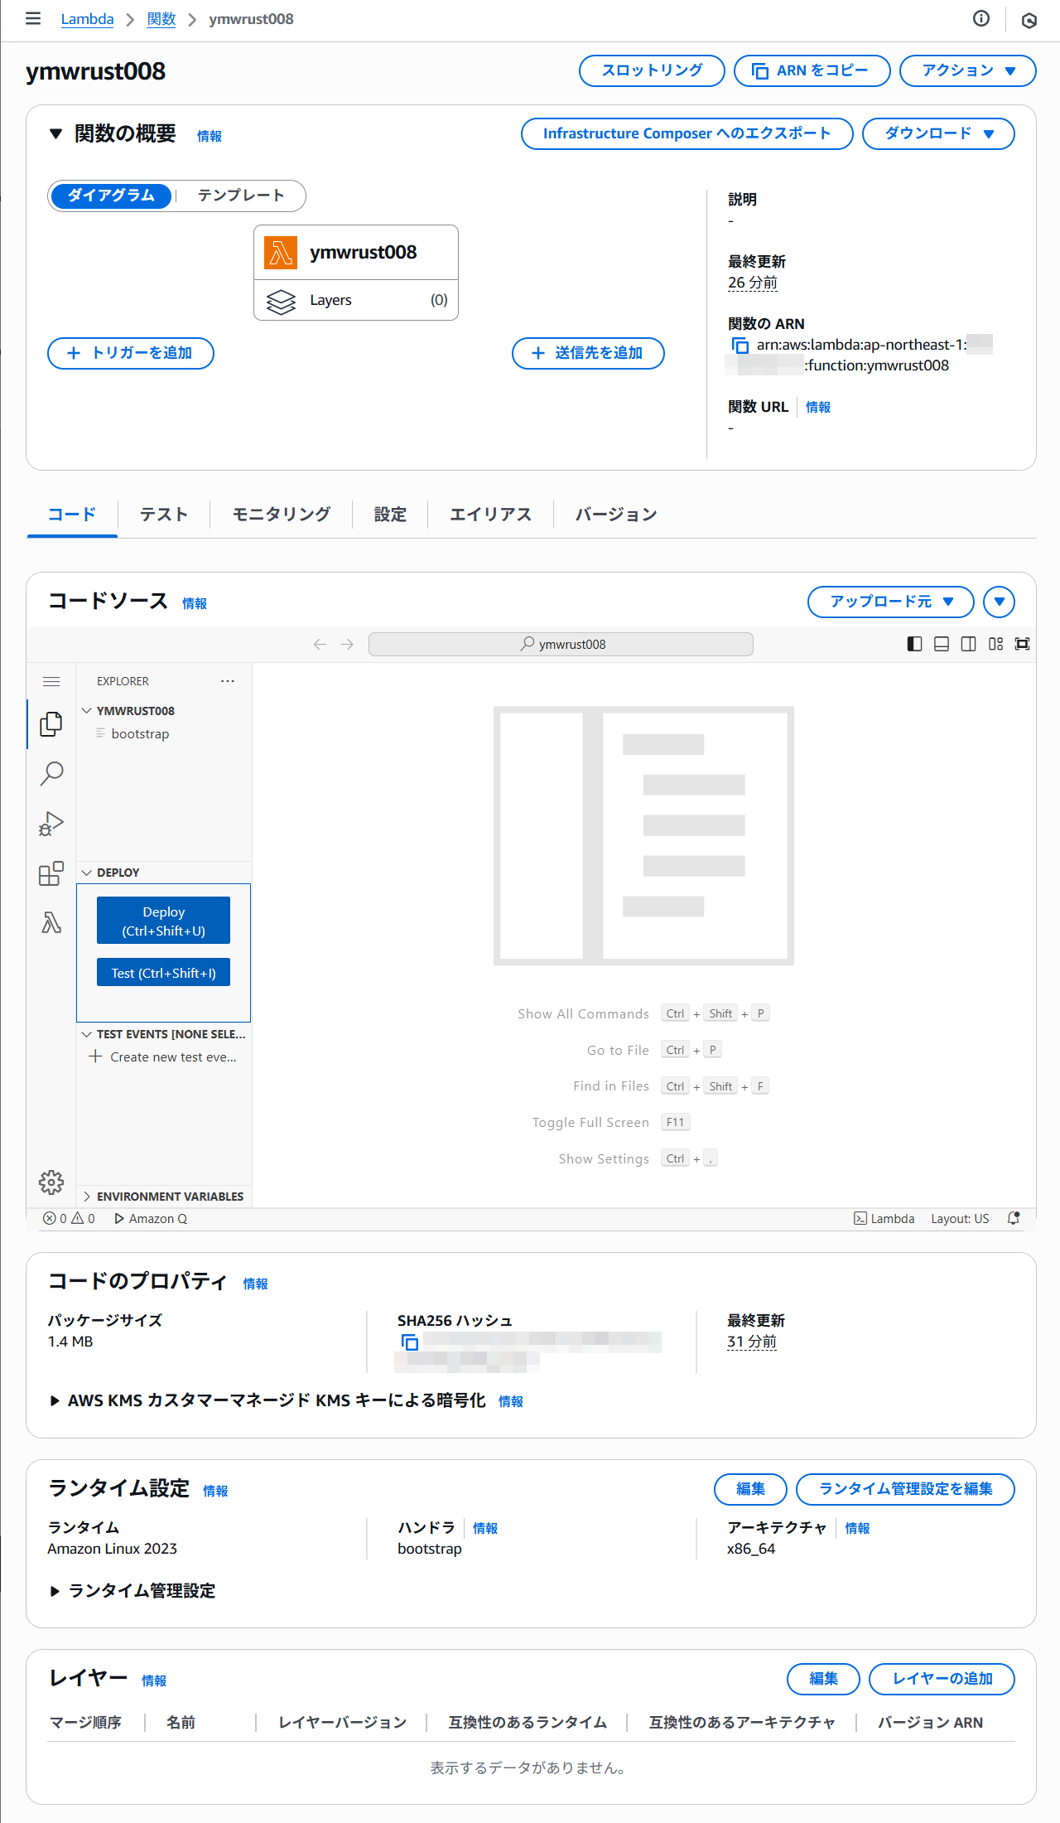Open the アクション dropdown menu
The width and height of the screenshot is (1060, 1823).
pyautogui.click(x=967, y=70)
